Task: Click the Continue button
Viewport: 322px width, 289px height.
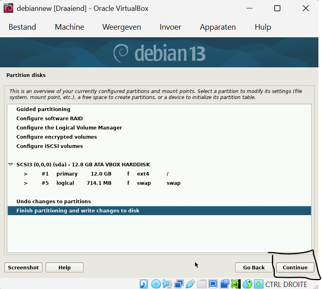Action: (x=295, y=267)
